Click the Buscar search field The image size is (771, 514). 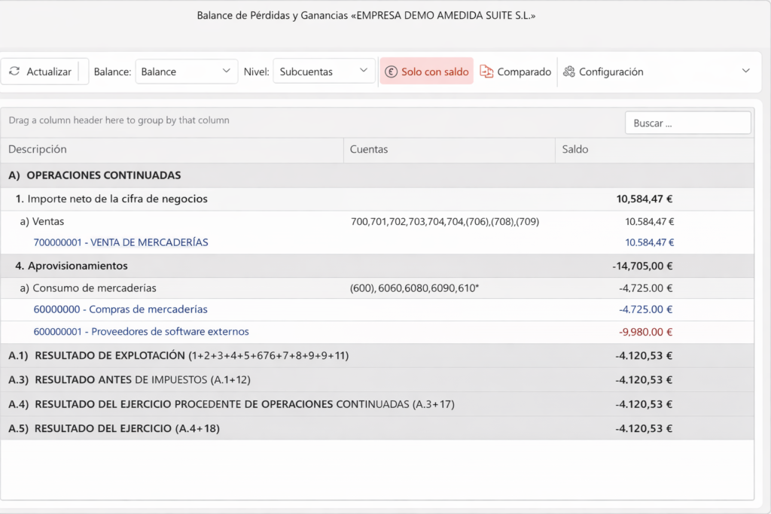click(x=687, y=122)
